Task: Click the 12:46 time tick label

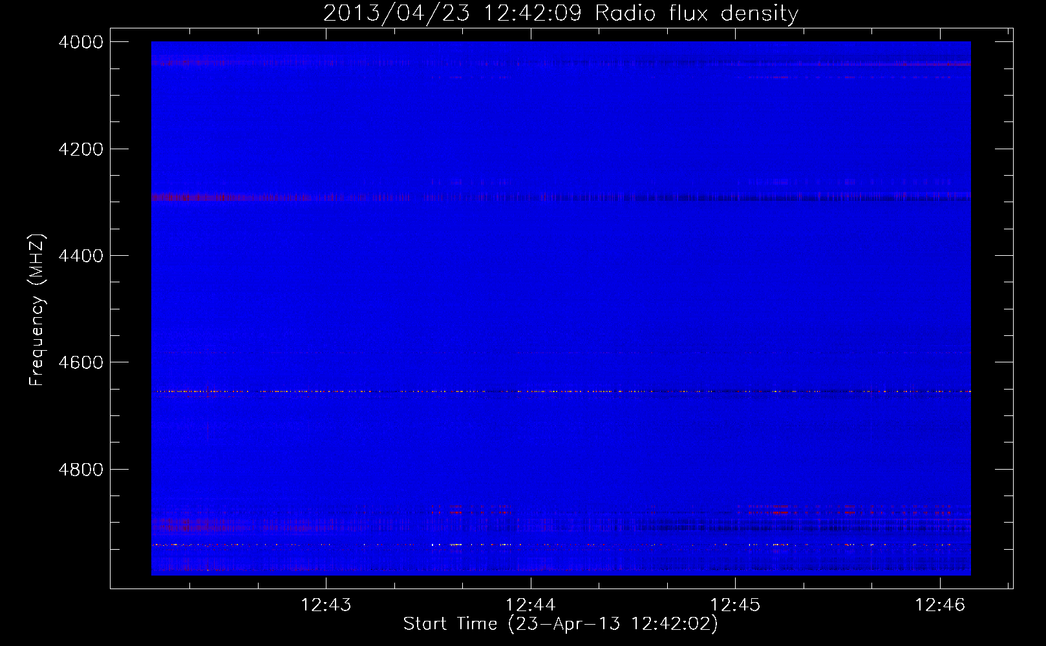Action: tap(940, 605)
